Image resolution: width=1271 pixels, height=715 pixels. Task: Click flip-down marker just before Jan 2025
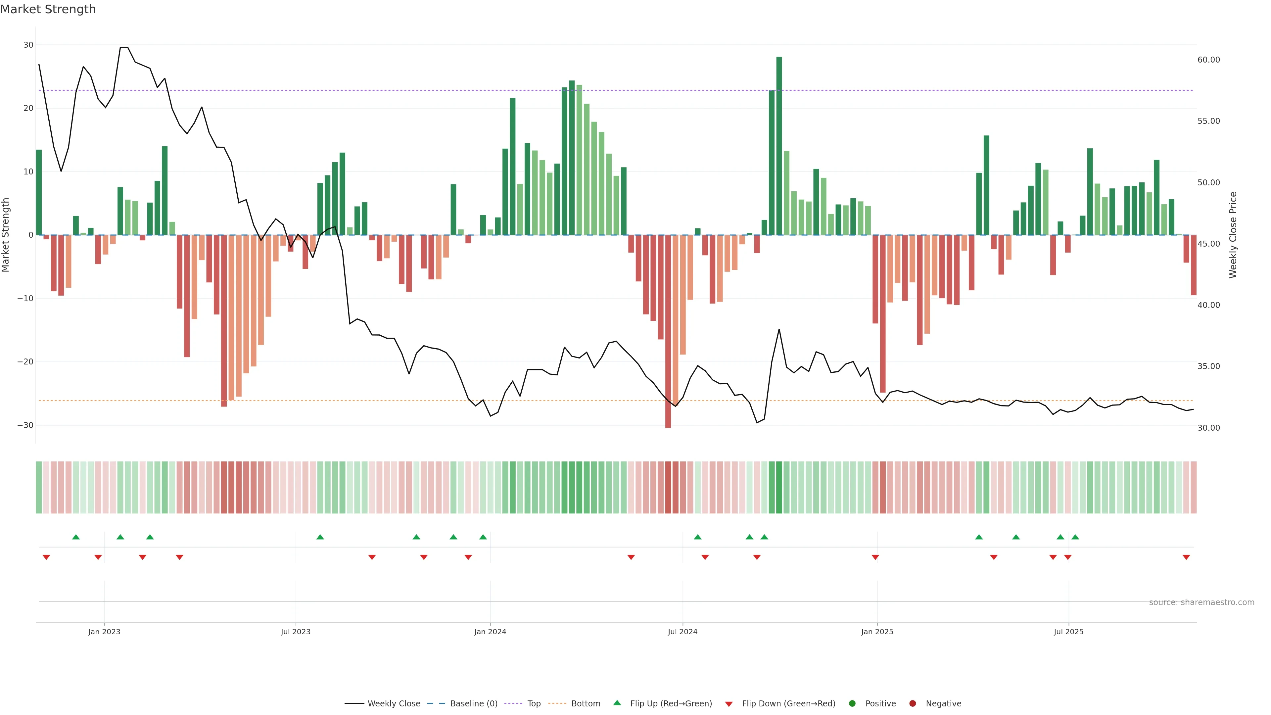coord(875,557)
